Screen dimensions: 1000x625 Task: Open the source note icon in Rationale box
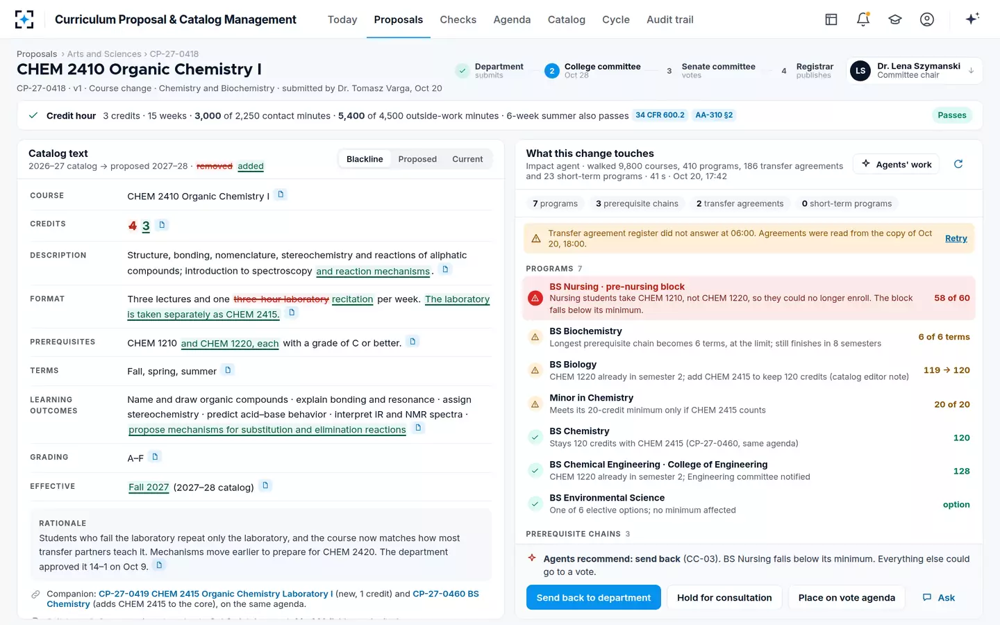coord(159,565)
